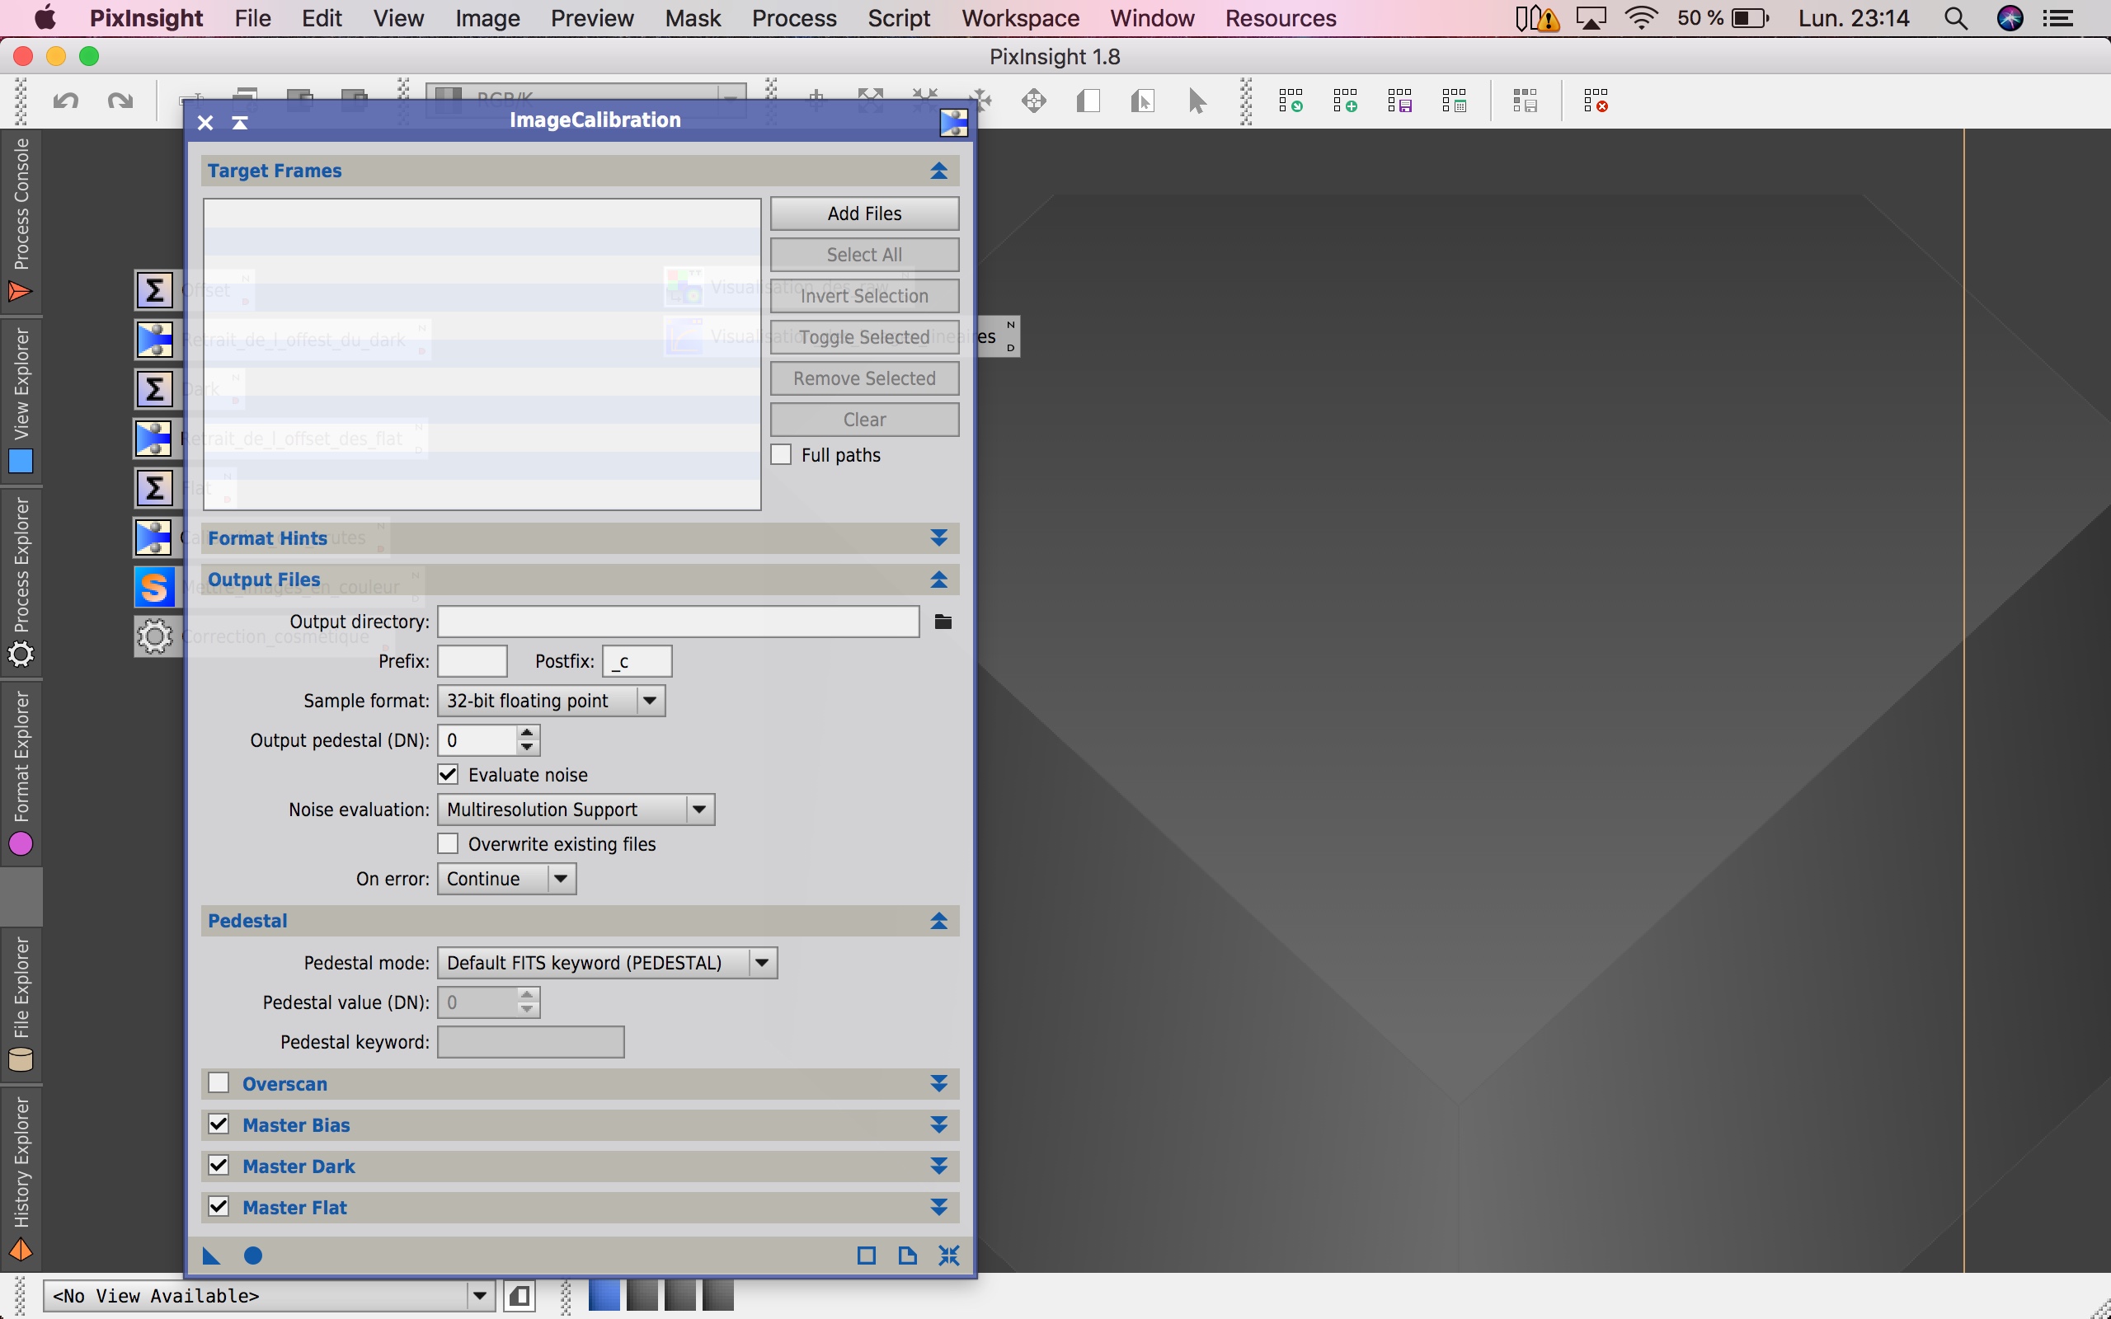
Task: Click the undo arrow in the toolbar
Action: [x=65, y=101]
